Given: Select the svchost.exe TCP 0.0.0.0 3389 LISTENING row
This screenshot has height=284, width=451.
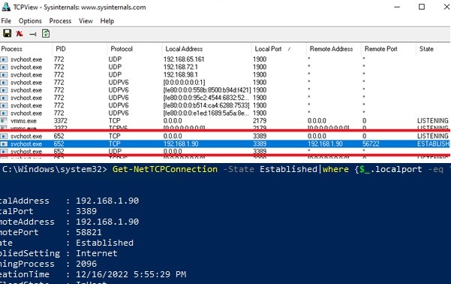Looking at the screenshot, I should point(224,136).
